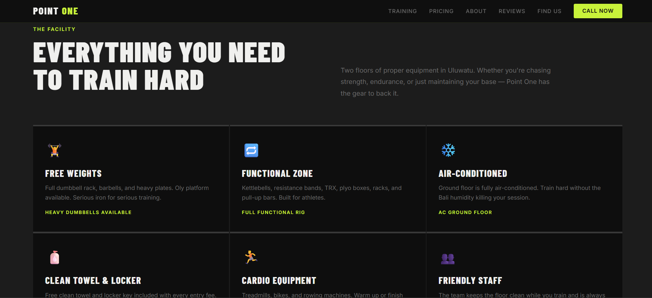Click the two-people icon above Friendly Staff
Image resolution: width=652 pixels, height=298 pixels.
[448, 258]
